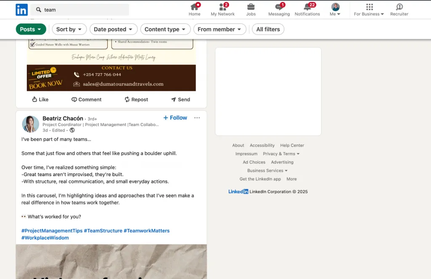This screenshot has width=431, height=279.
Task: Open the Advertising footer link
Action: click(x=282, y=162)
